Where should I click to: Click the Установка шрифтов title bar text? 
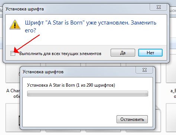(43, 72)
